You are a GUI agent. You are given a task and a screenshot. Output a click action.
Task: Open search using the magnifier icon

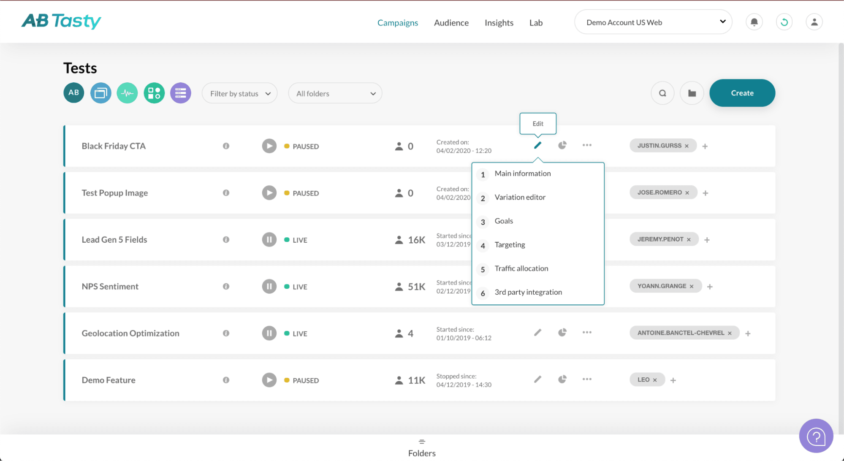point(662,93)
